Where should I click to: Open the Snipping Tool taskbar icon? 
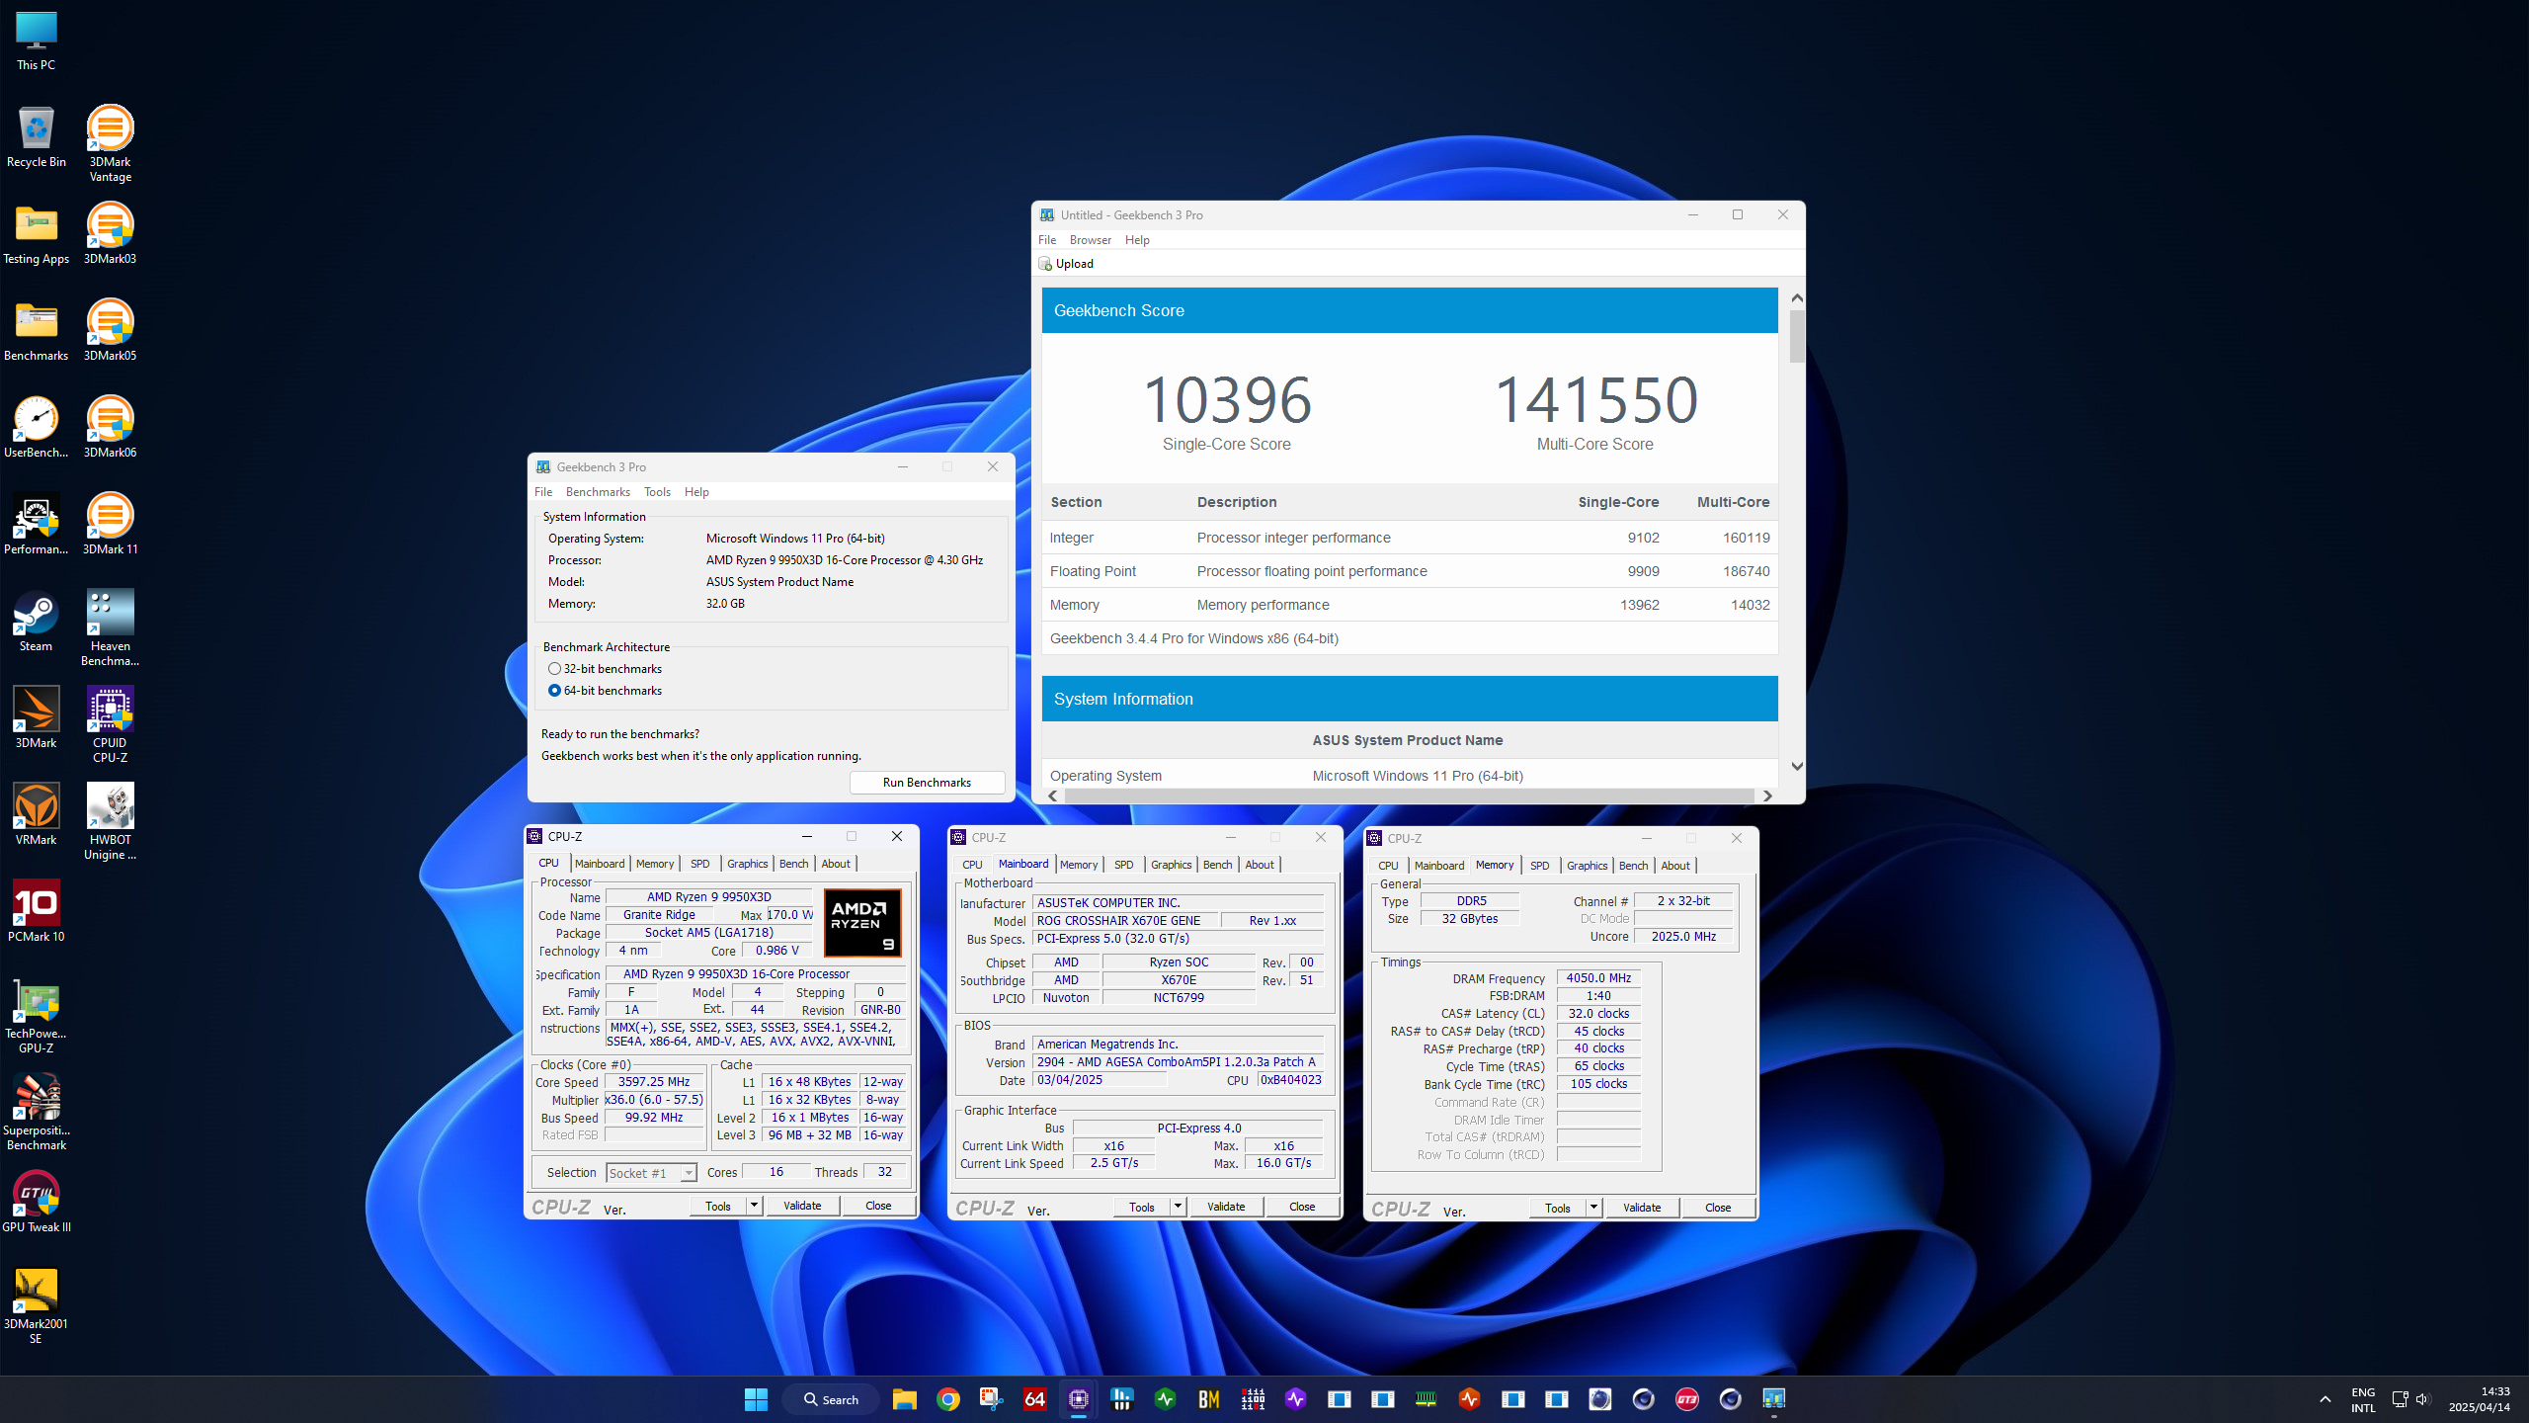(992, 1399)
